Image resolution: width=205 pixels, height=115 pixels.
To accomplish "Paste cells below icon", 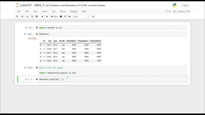I will click(37, 17).
